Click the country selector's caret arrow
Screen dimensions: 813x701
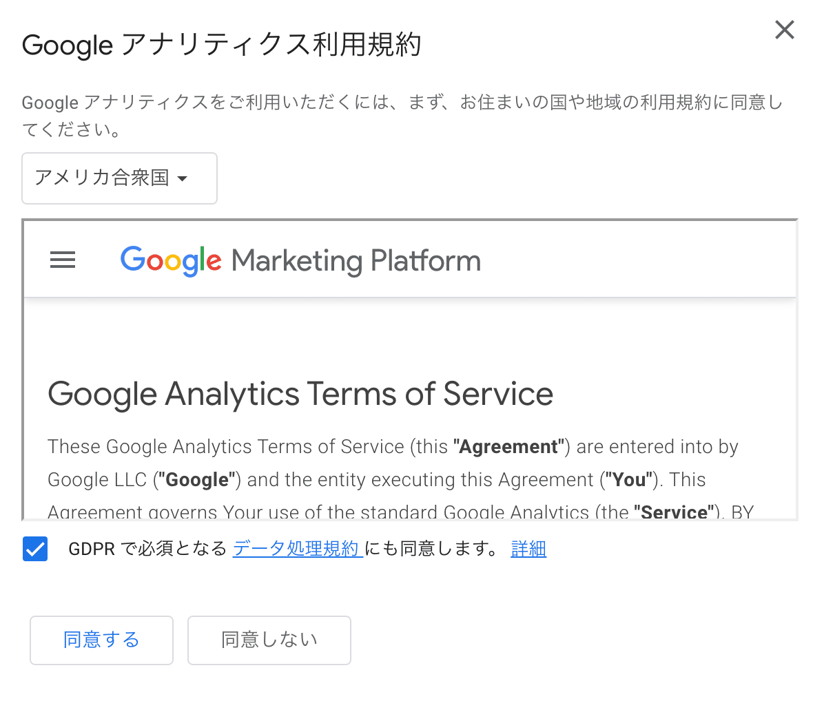click(182, 179)
